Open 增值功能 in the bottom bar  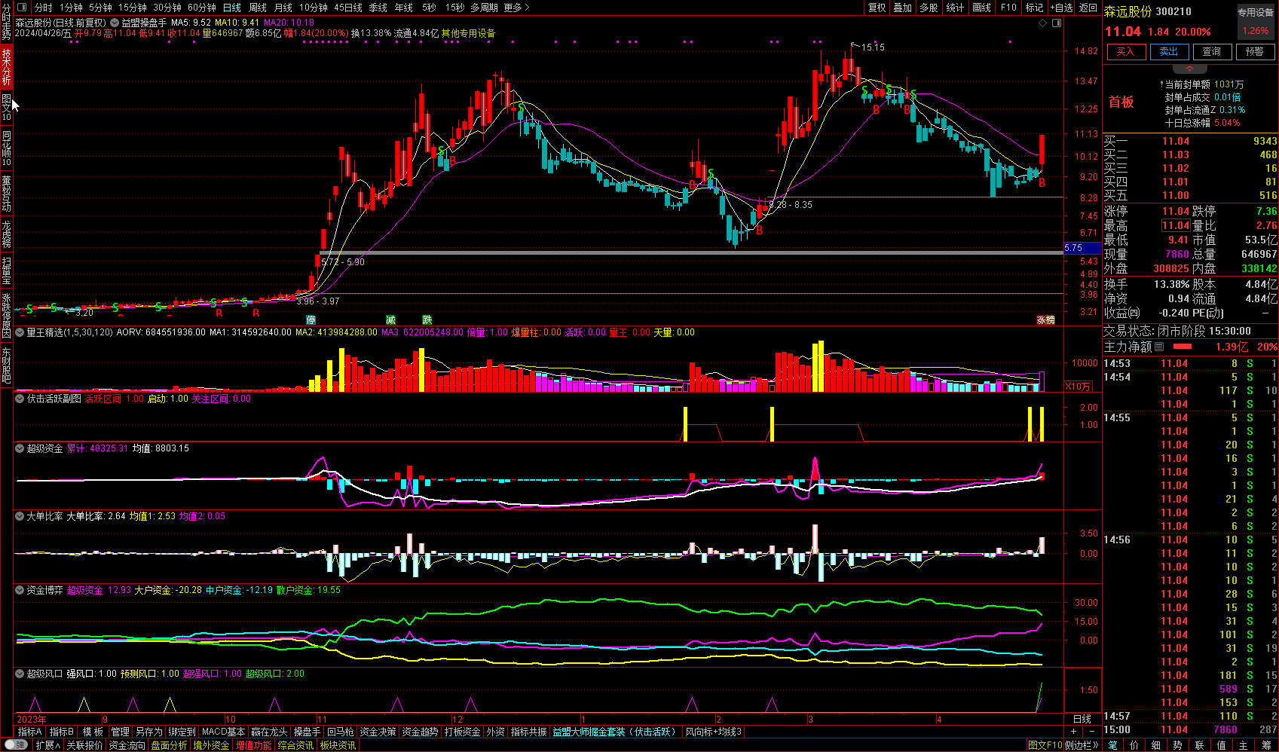(x=253, y=745)
